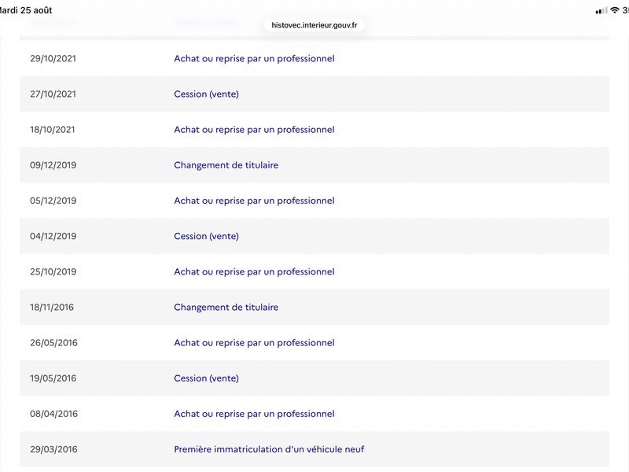
Task: Tap the histovec.interieur.gouv.fr address bar
Action: click(x=314, y=25)
